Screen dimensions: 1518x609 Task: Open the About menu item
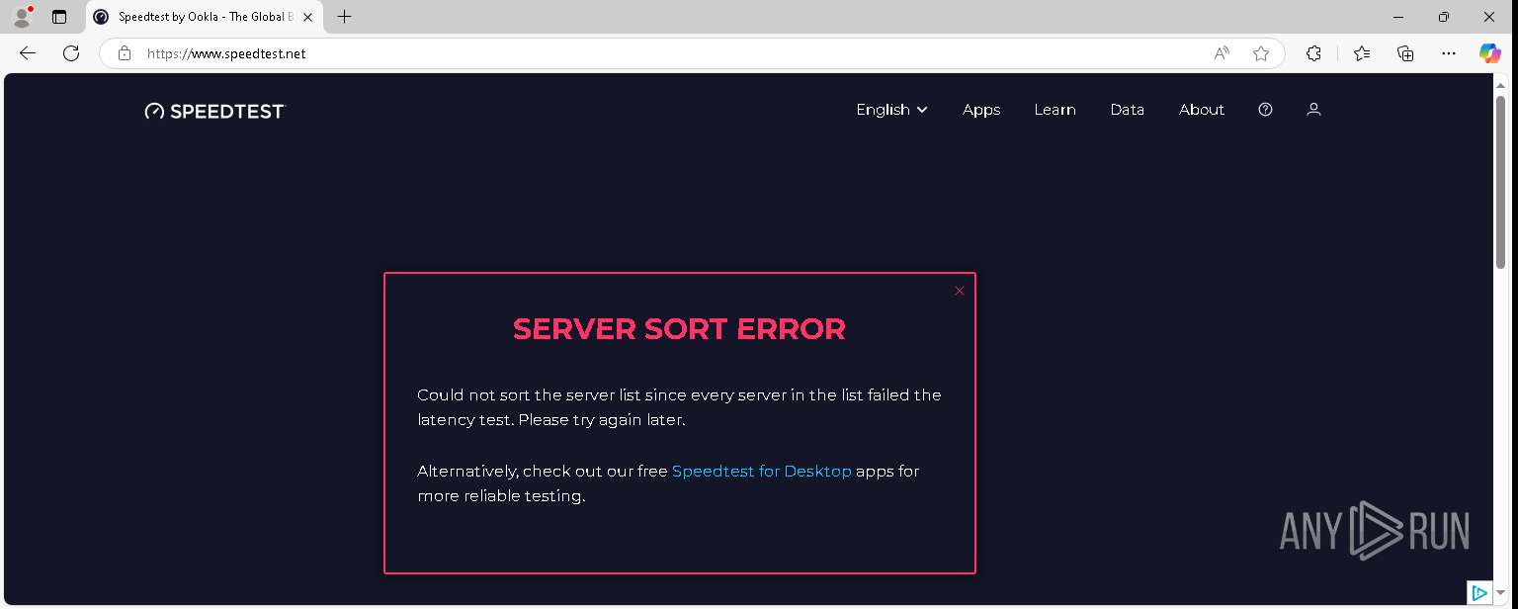[x=1201, y=110]
